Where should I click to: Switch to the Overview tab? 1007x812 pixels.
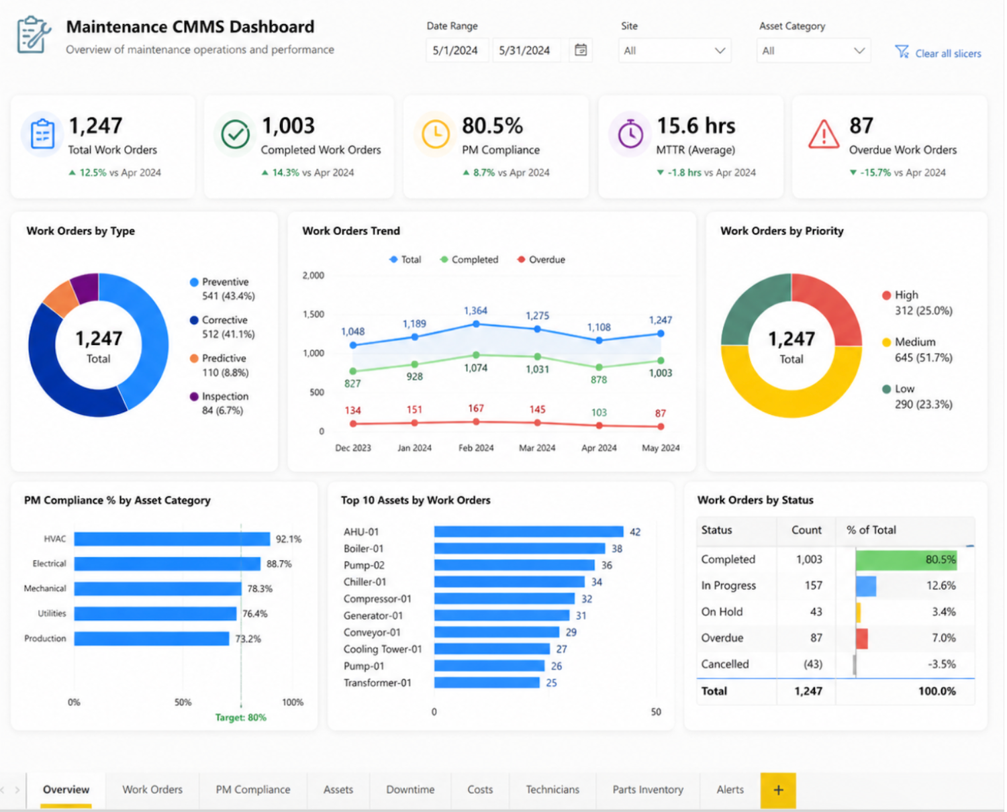66,790
